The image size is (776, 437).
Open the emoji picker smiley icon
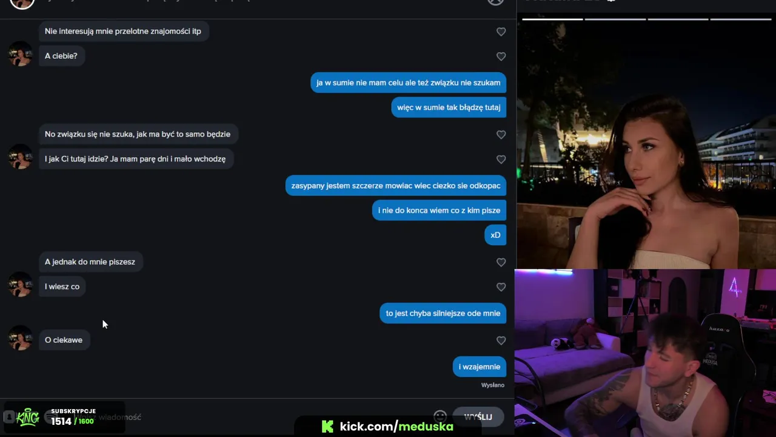click(440, 417)
